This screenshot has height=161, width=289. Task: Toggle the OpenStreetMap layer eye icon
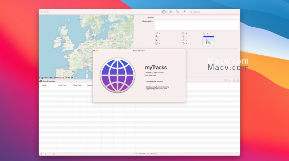[x=41, y=81]
